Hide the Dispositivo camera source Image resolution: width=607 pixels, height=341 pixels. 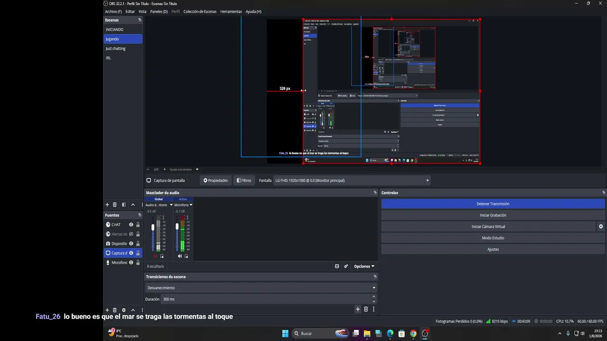(x=131, y=243)
